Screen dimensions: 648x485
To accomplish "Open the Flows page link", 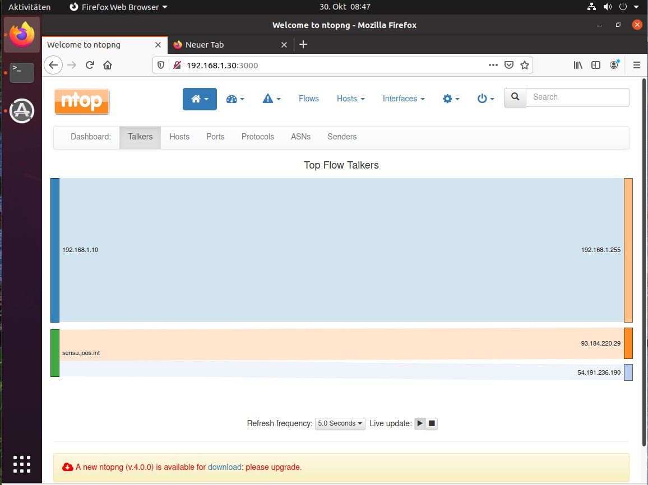I will point(308,99).
